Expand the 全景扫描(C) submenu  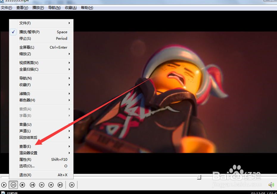[x=41, y=69]
